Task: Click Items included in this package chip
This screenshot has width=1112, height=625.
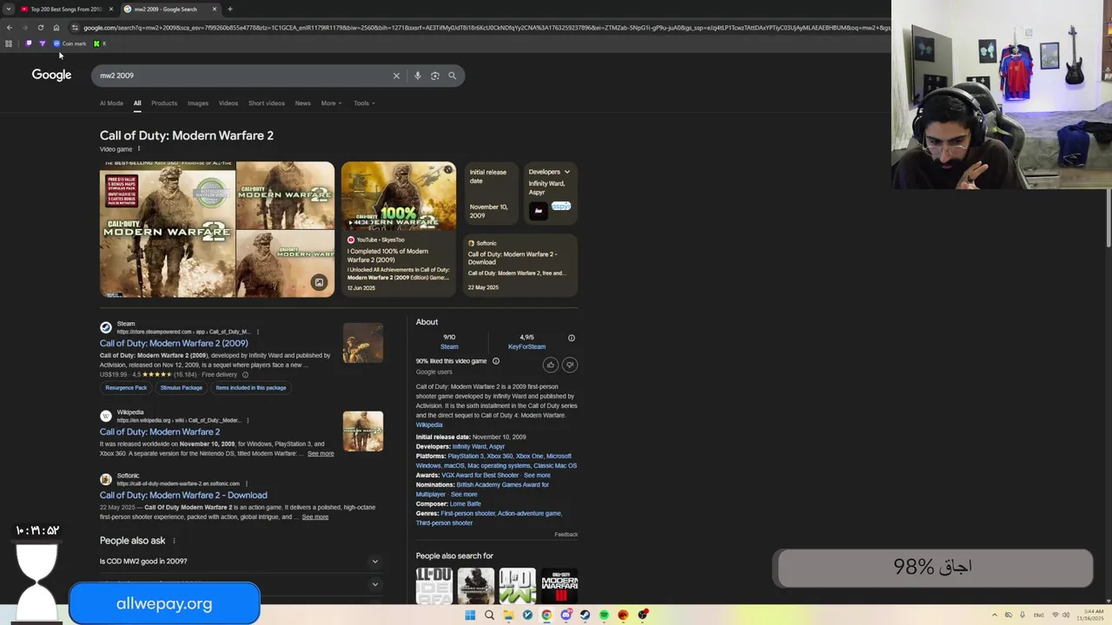Action: (250, 388)
